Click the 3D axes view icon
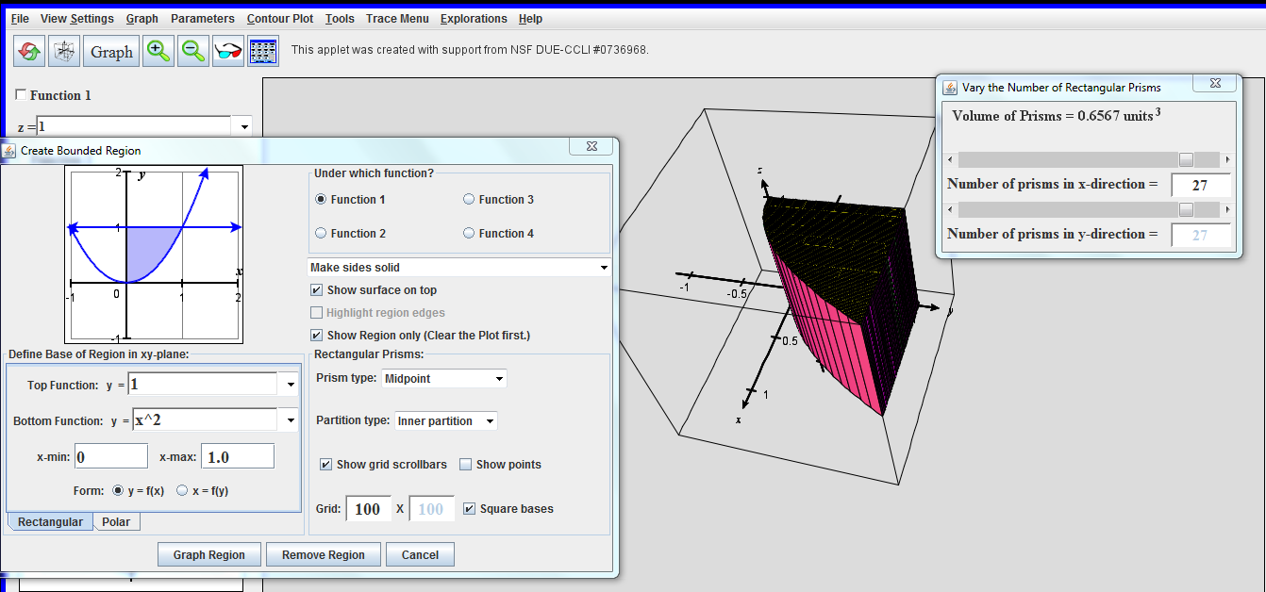The image size is (1266, 592). pos(63,51)
